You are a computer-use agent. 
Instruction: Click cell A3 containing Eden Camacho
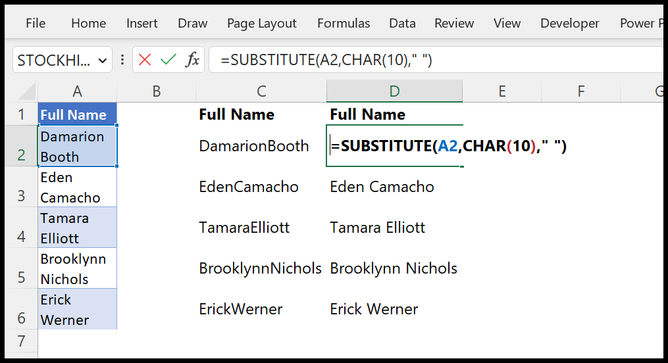pos(77,186)
